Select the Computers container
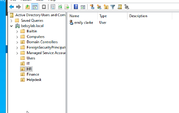179x113 pixels. pyautogui.click(x=36, y=37)
